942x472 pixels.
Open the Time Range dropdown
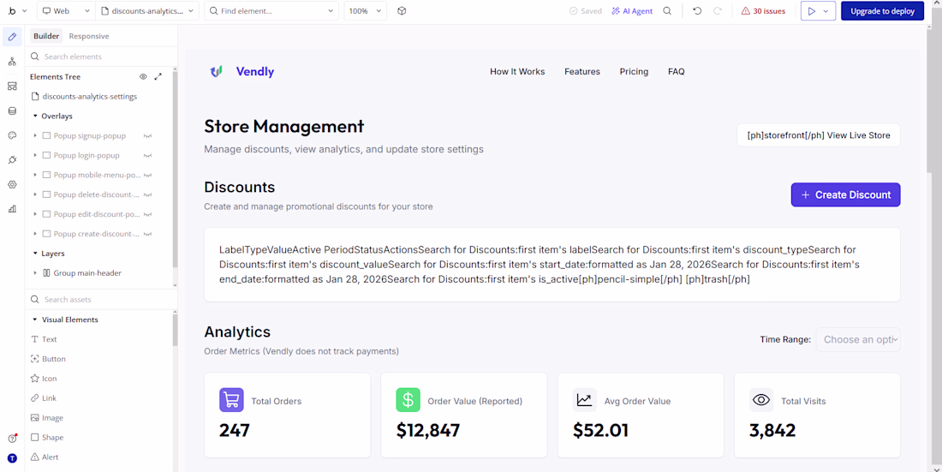pos(857,340)
